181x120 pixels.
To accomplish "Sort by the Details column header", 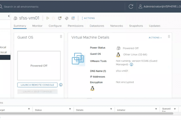I will pos(80,110).
